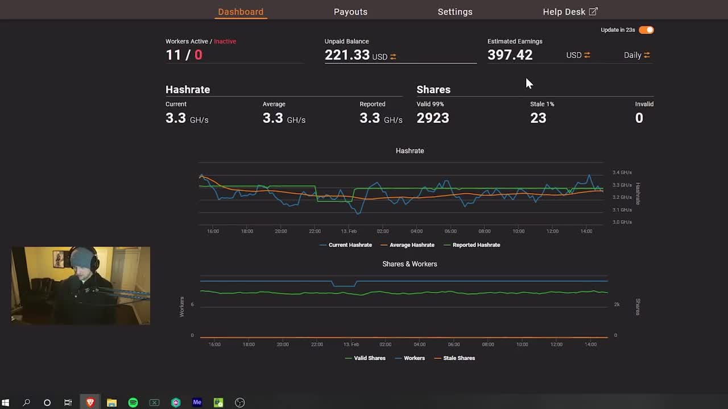728x409 pixels.
Task: Open Cortana from the taskbar
Action: click(x=47, y=402)
